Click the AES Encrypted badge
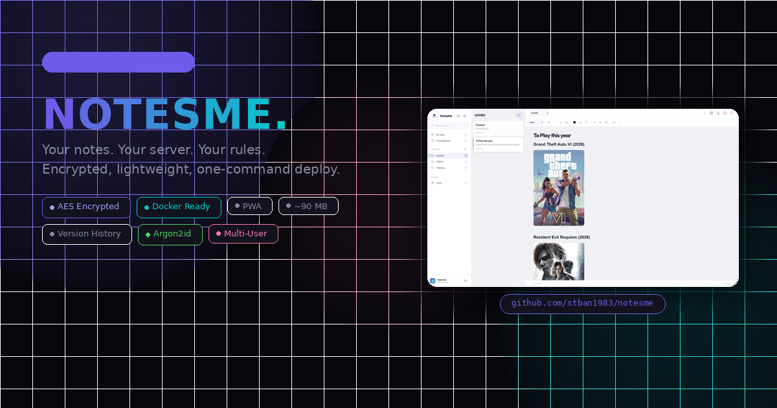This screenshot has height=408, width=777. (x=86, y=207)
